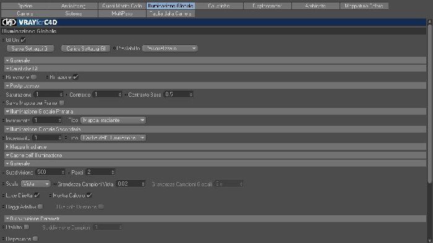Collapse the topmost Generale section
The image size is (433, 243).
pos(7,60)
